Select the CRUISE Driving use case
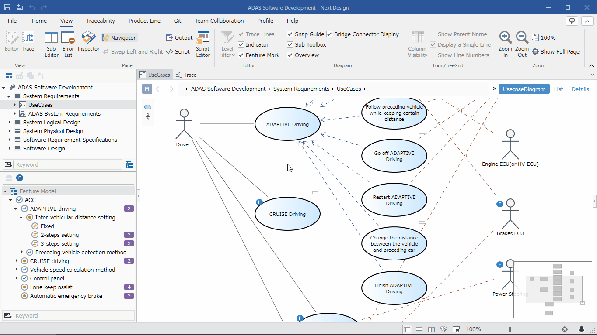The height and width of the screenshot is (335, 597). tap(287, 214)
